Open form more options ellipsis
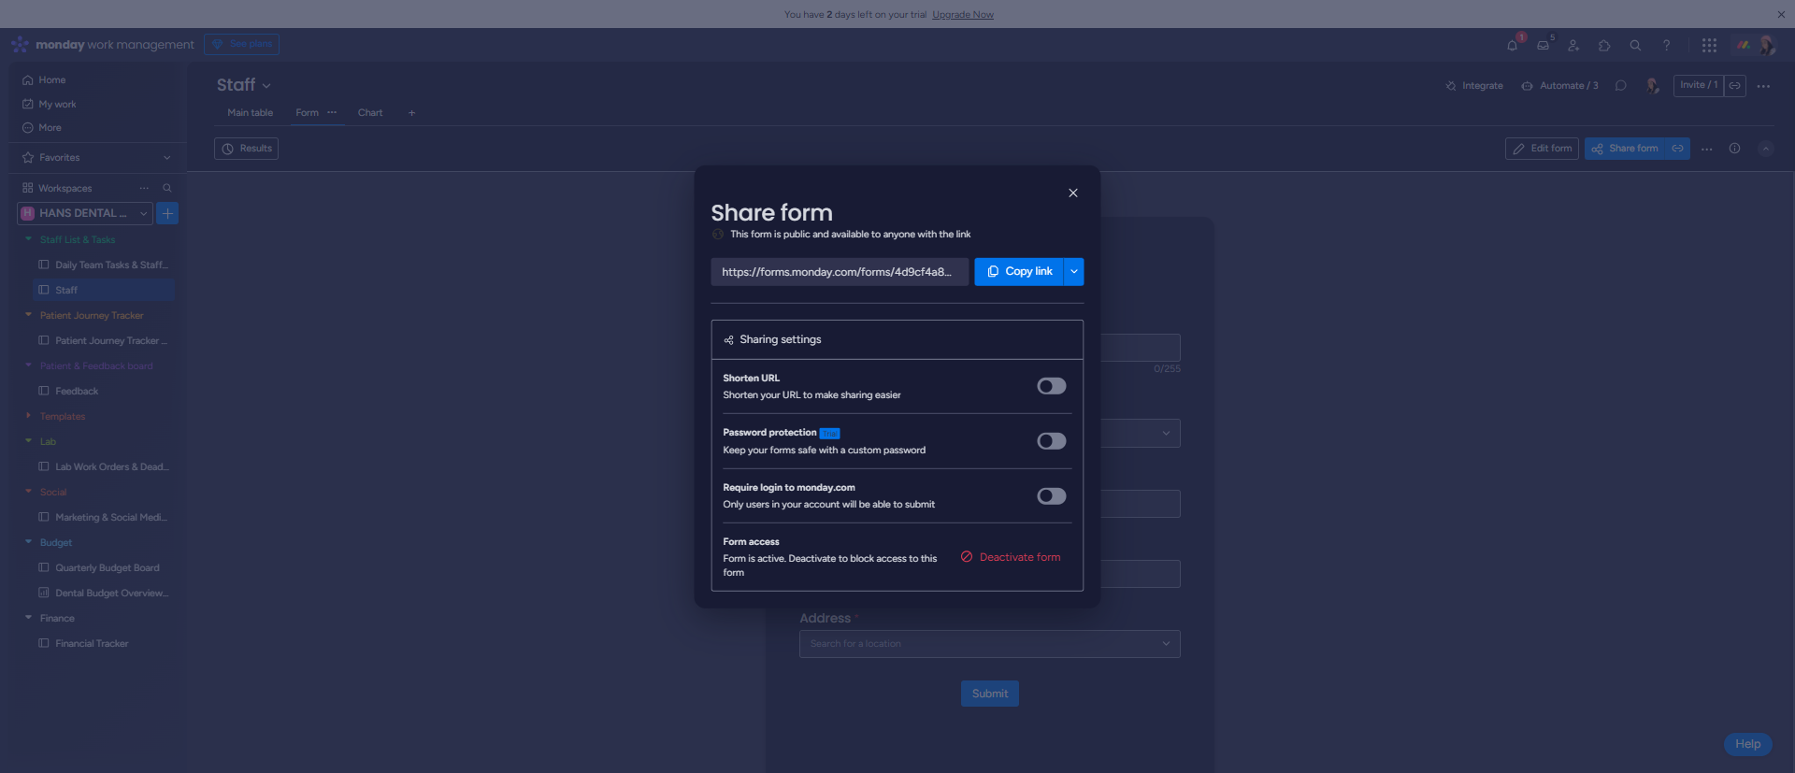This screenshot has height=773, width=1795. (x=1707, y=149)
